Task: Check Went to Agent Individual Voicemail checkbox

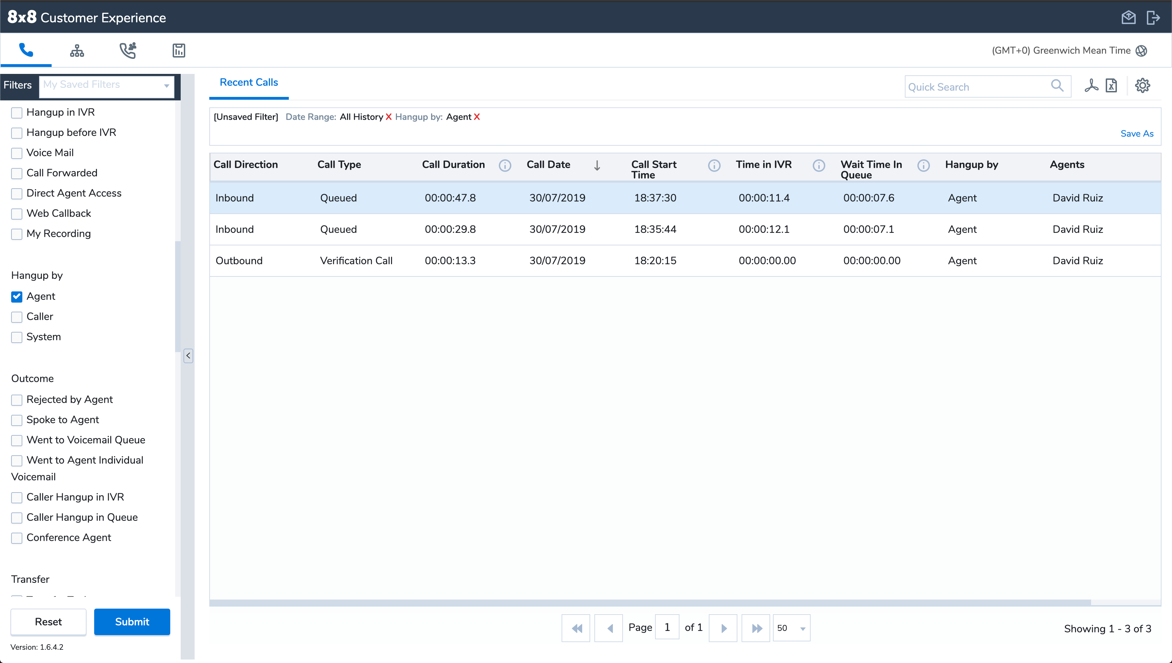Action: coord(17,460)
